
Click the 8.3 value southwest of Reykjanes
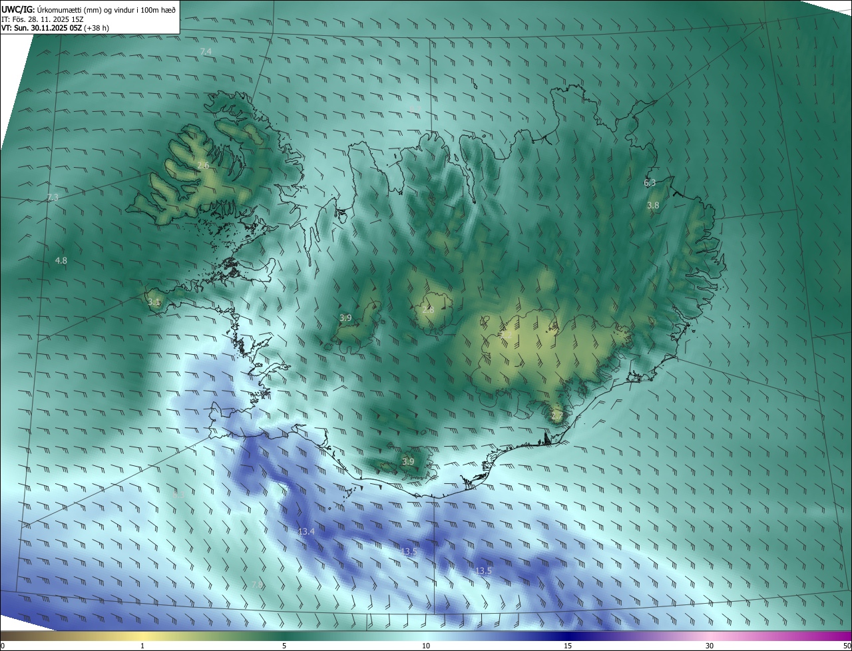coord(178,496)
